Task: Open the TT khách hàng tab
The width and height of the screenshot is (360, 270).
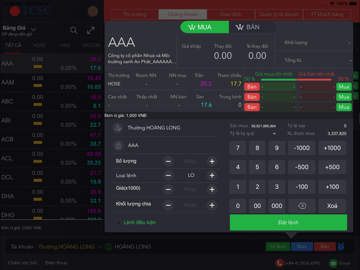Action: point(327,14)
